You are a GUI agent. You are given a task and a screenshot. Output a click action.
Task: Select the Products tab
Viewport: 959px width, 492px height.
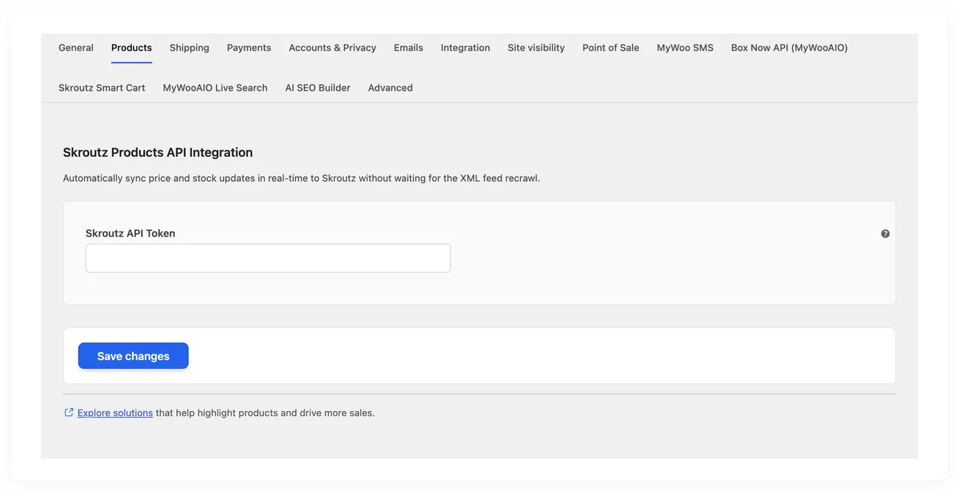131,48
